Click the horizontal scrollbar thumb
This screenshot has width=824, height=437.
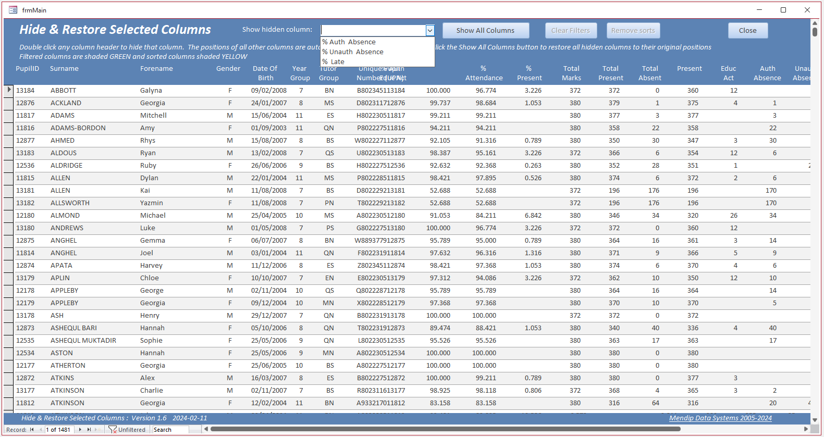click(x=445, y=429)
